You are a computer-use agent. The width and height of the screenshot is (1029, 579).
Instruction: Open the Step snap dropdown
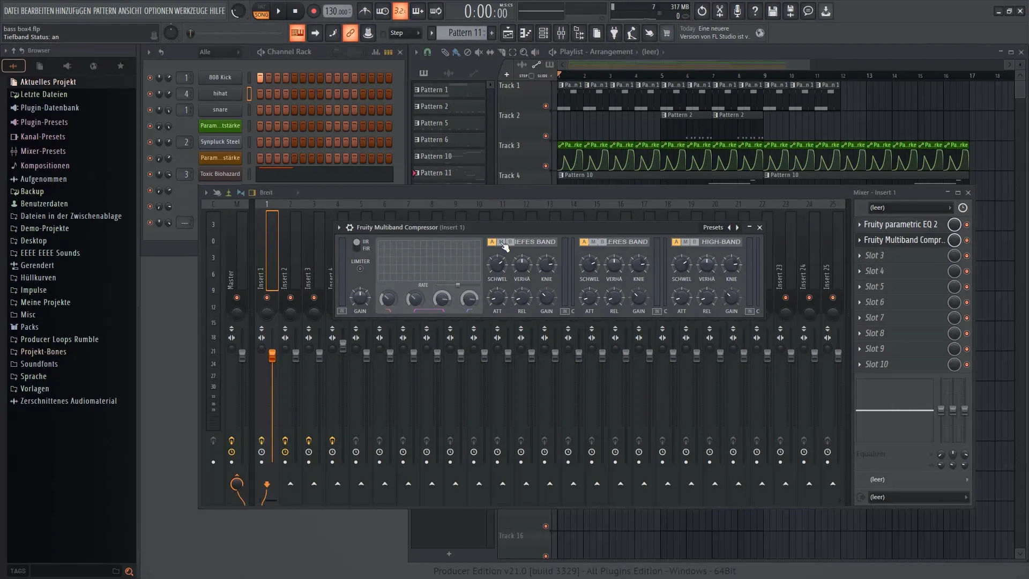point(405,33)
